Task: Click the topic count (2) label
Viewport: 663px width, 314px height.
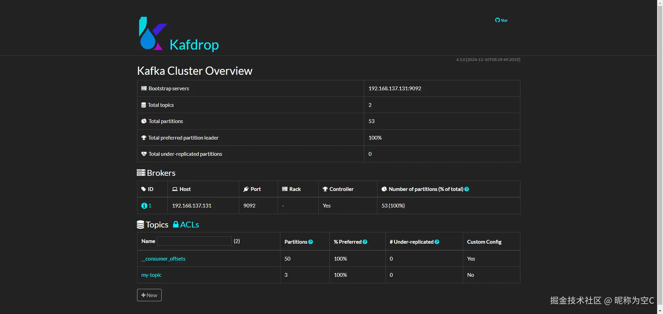Action: tap(237, 241)
